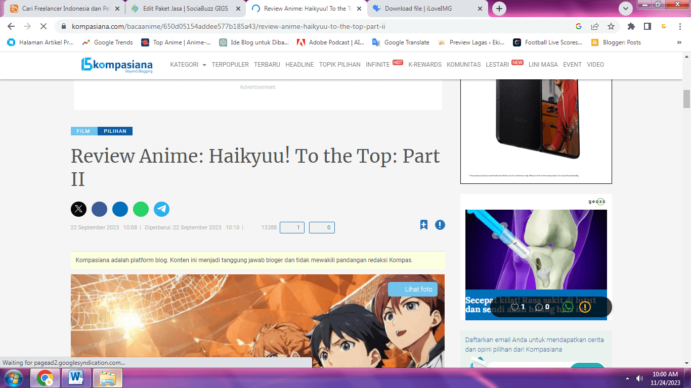Switch to Edit Paket Jasa SociaBuzz tab

click(186, 9)
